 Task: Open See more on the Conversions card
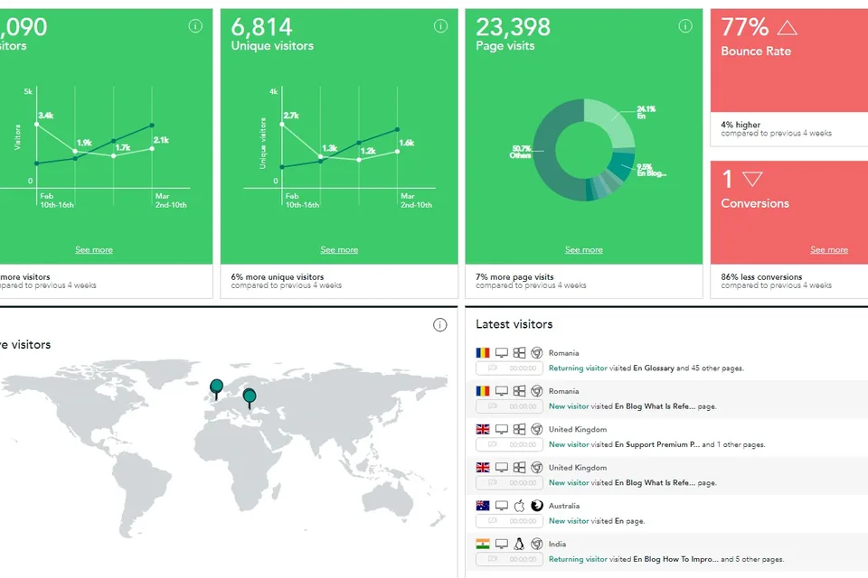tap(829, 250)
